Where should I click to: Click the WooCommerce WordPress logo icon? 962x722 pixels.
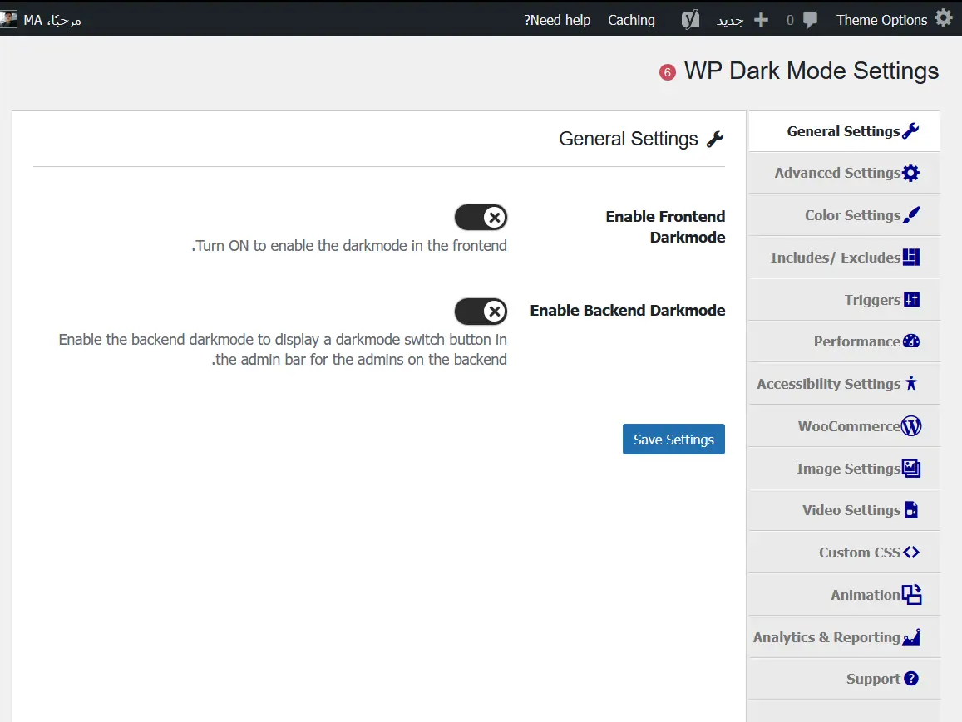911,426
